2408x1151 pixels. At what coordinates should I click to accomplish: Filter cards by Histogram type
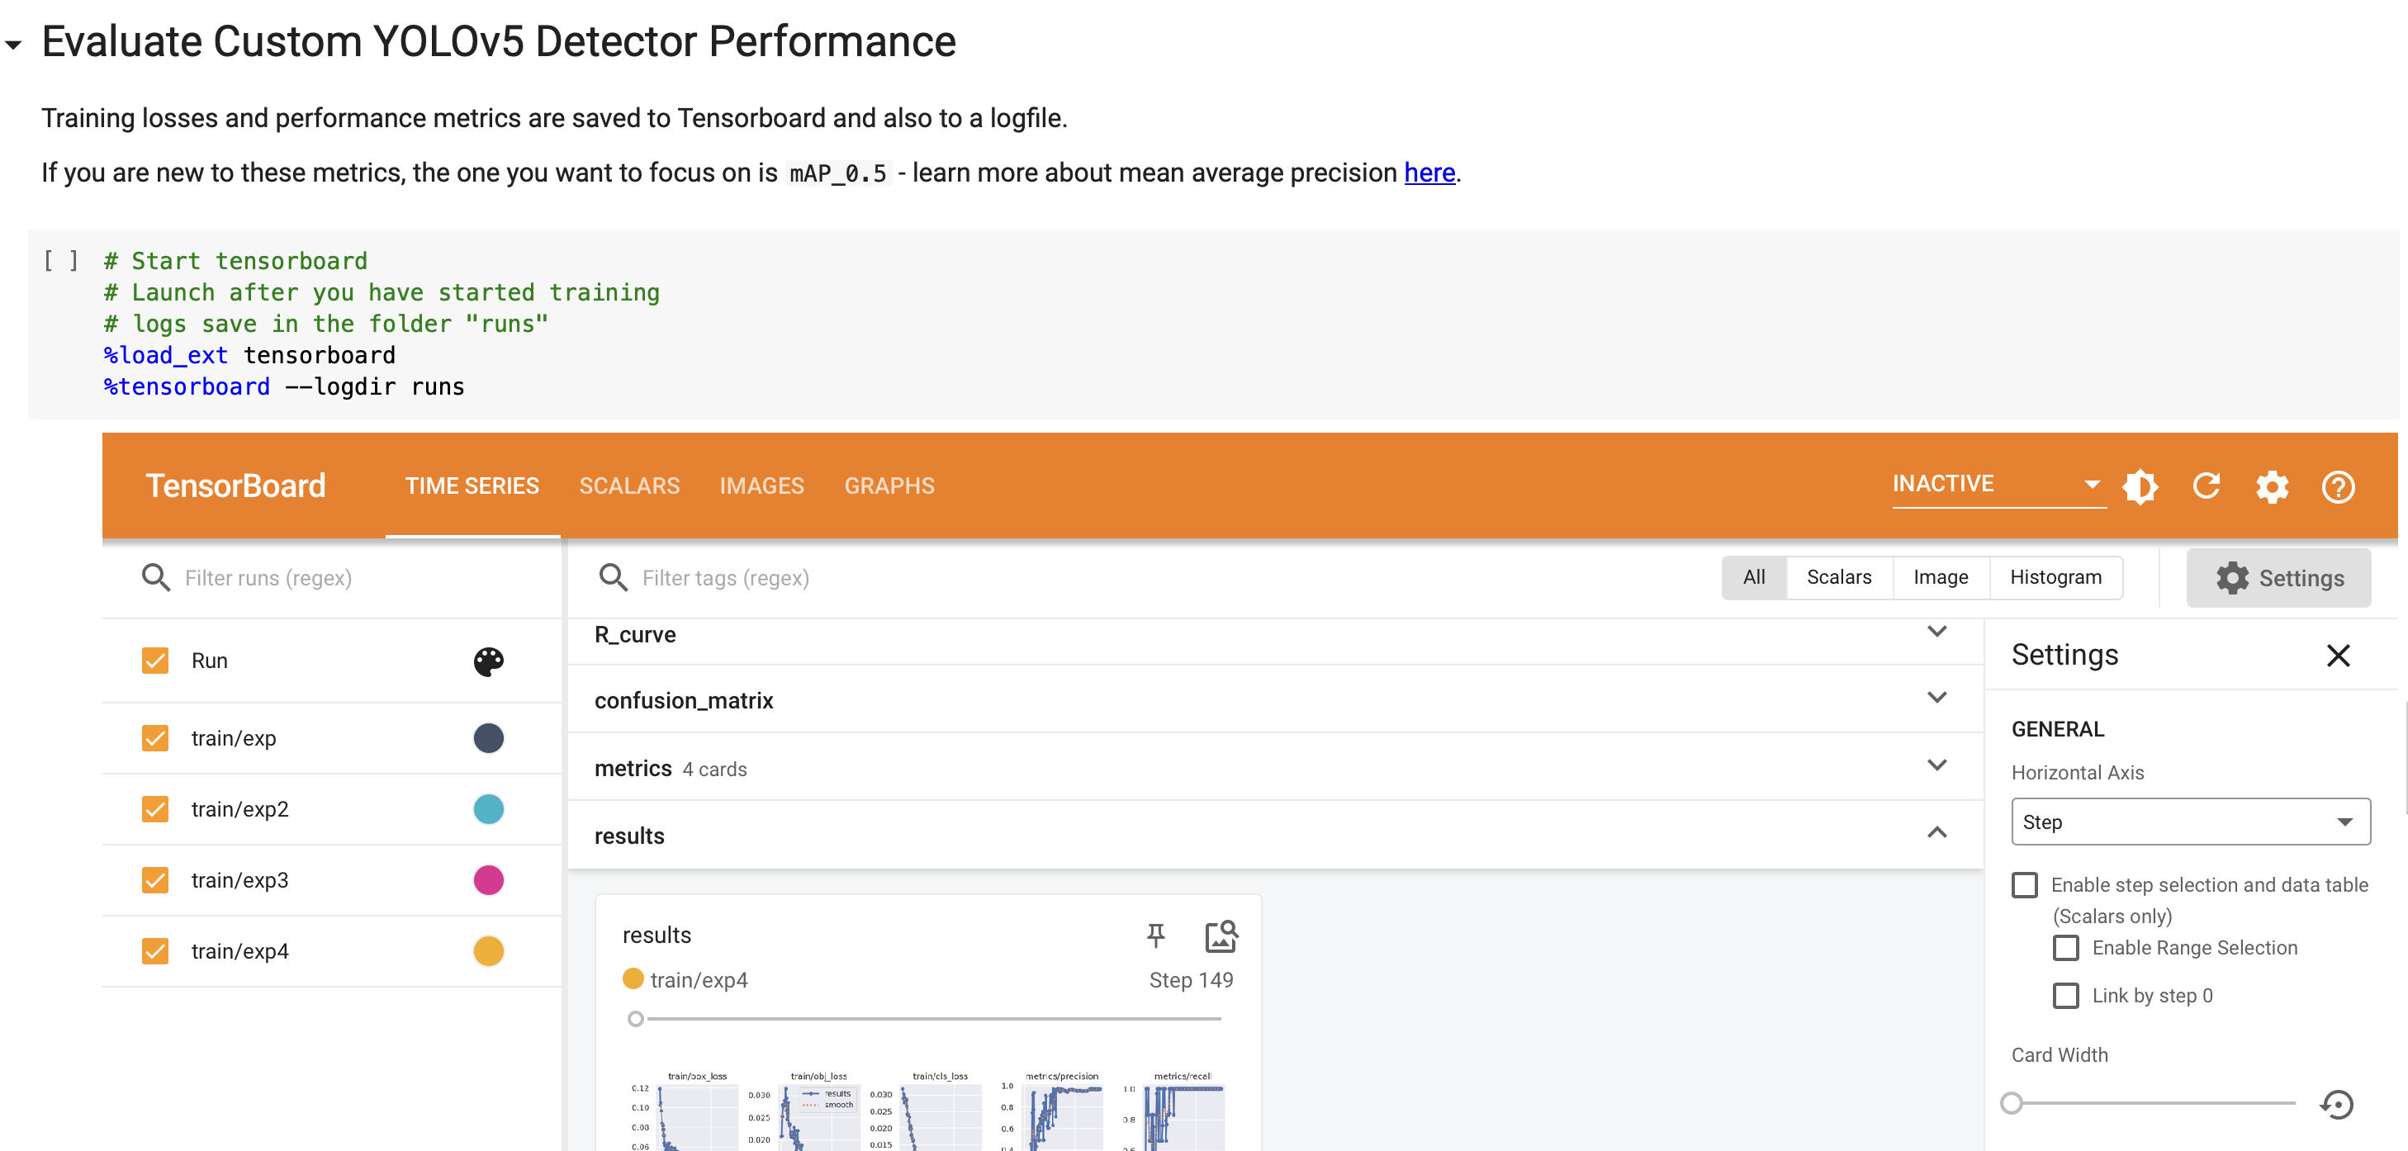[2055, 577]
